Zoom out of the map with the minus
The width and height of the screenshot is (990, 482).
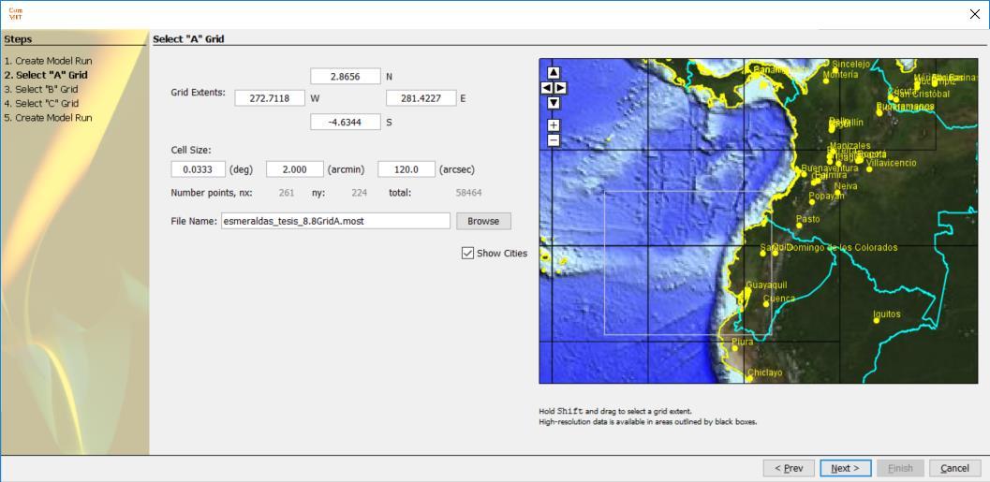pyautogui.click(x=554, y=140)
